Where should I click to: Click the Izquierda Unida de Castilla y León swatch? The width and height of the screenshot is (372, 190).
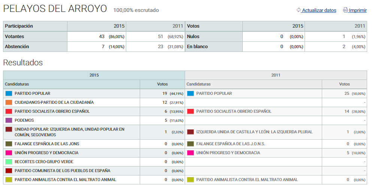(x=191, y=132)
